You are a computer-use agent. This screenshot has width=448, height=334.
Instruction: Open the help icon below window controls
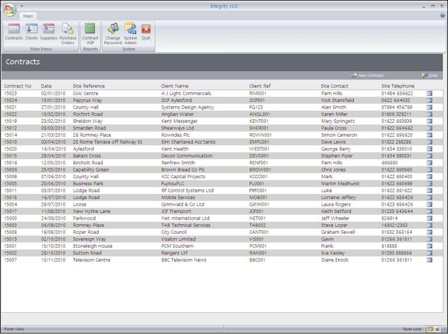tap(443, 16)
